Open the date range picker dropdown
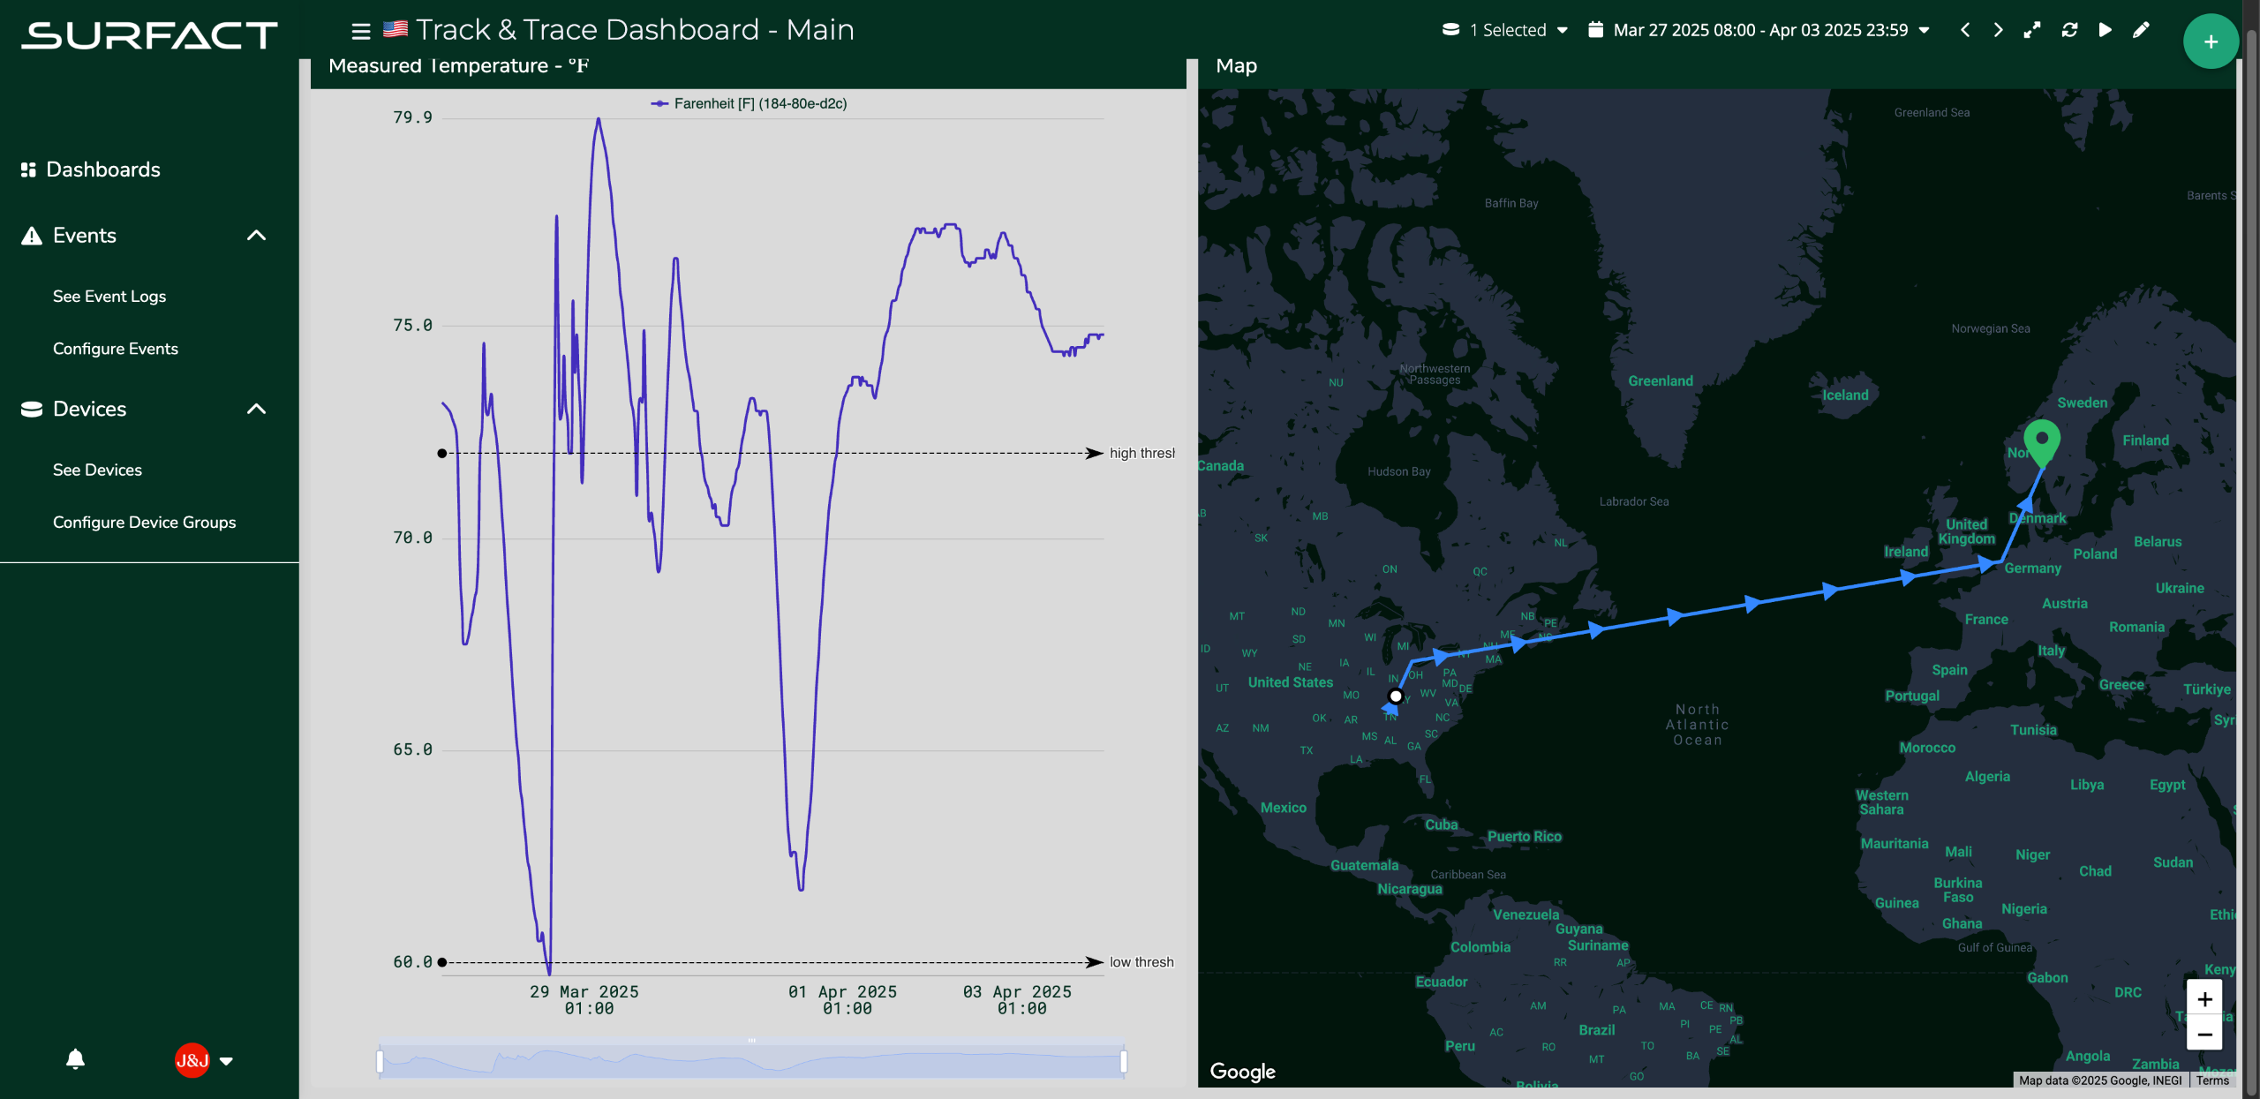The width and height of the screenshot is (2260, 1099). pyautogui.click(x=1759, y=30)
